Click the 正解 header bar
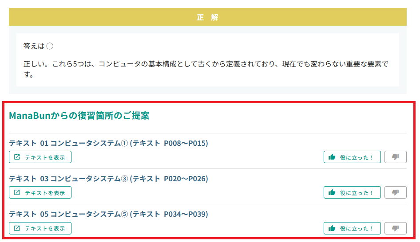Viewport: 420px width, 242px height. click(x=208, y=17)
